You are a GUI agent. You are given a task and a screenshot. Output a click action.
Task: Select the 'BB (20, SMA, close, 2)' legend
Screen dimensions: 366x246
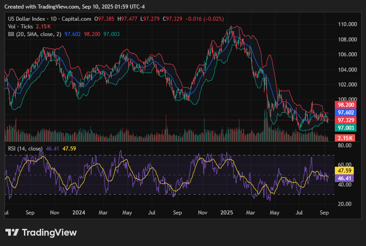click(34, 34)
